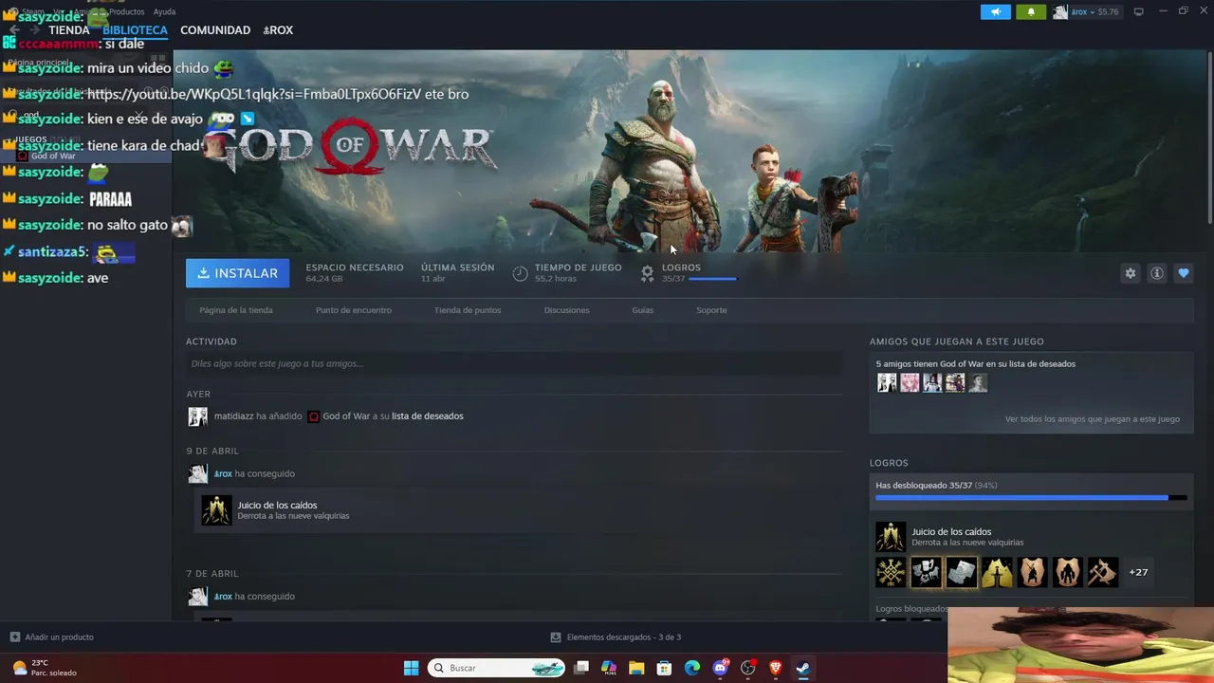Click Juicio de los caídos icon in Logros panel
Image resolution: width=1214 pixels, height=683 pixels.
891,537
